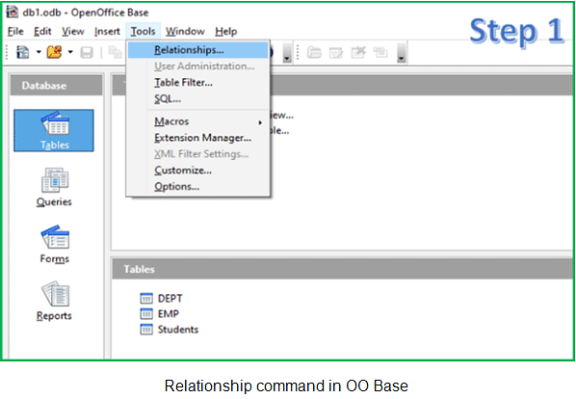Choose Relationships... from Tools menu
The width and height of the screenshot is (576, 399).
click(198, 50)
